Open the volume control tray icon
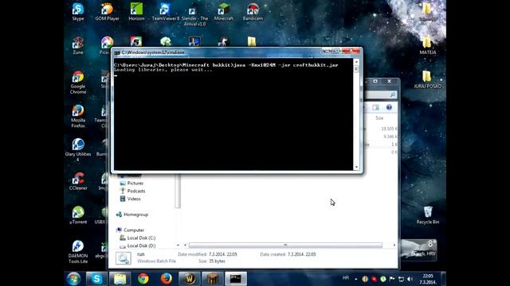 [410, 279]
